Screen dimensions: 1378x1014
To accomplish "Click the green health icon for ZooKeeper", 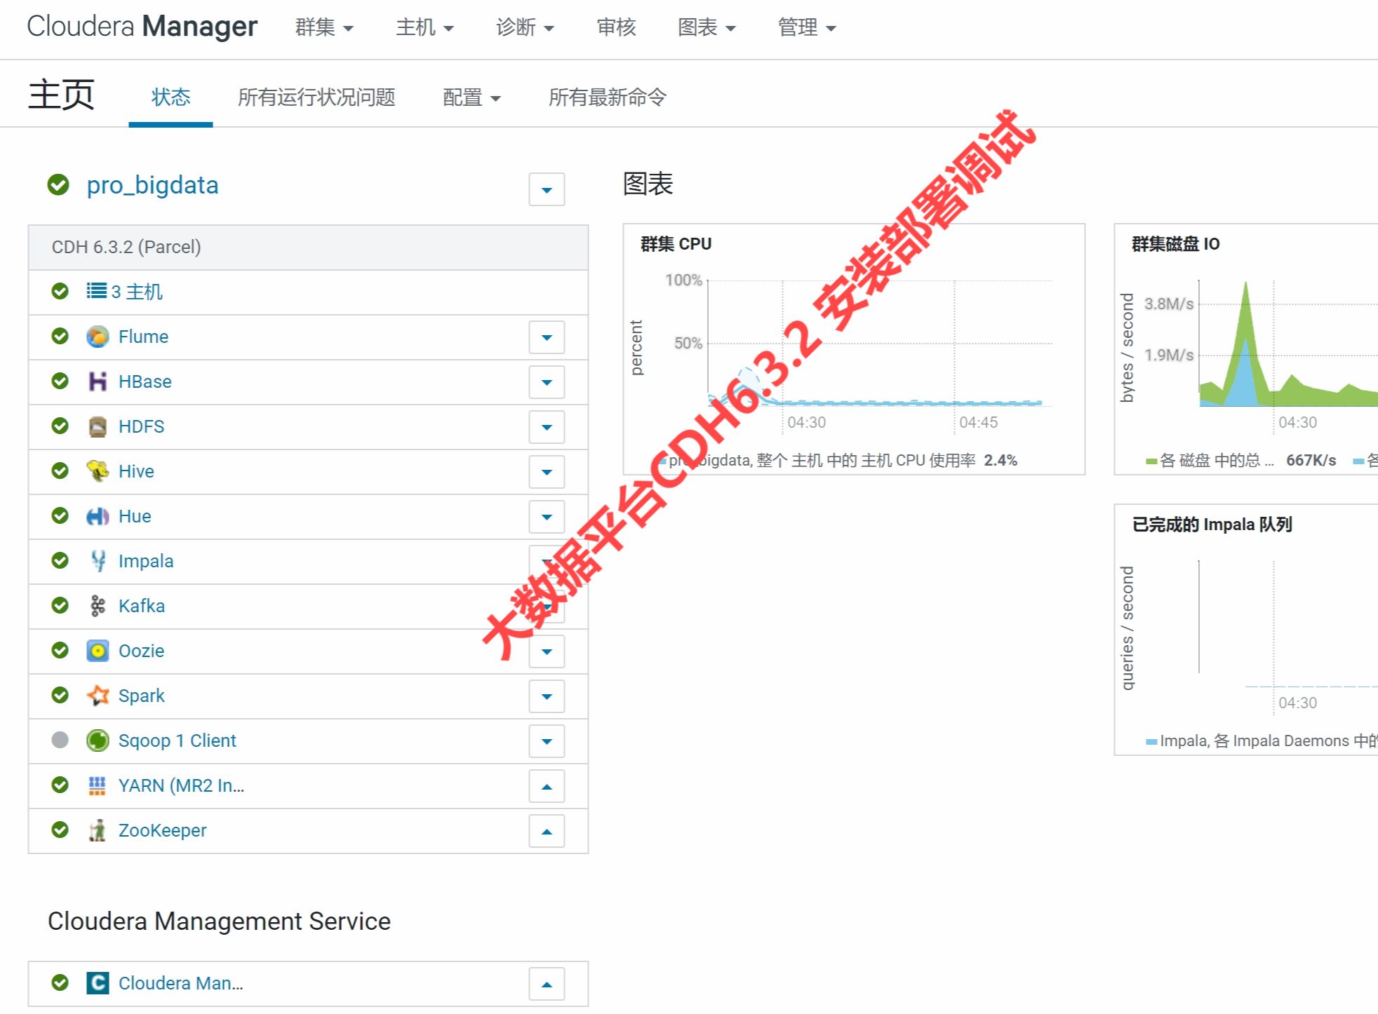I will pyautogui.click(x=60, y=830).
